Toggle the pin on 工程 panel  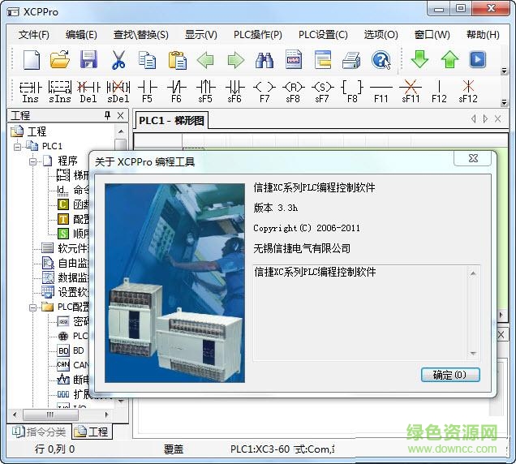coord(107,116)
